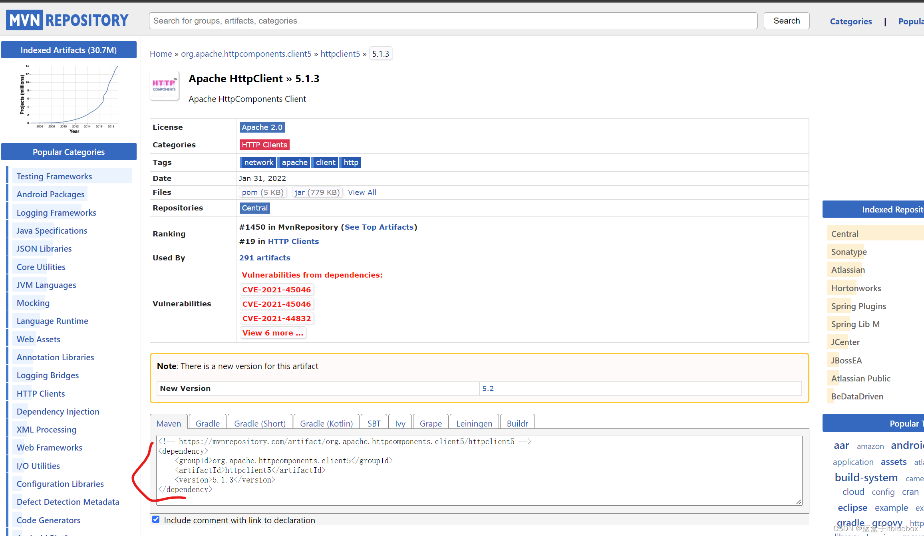
Task: Click the Apache 2.0 license badge
Action: click(x=262, y=127)
